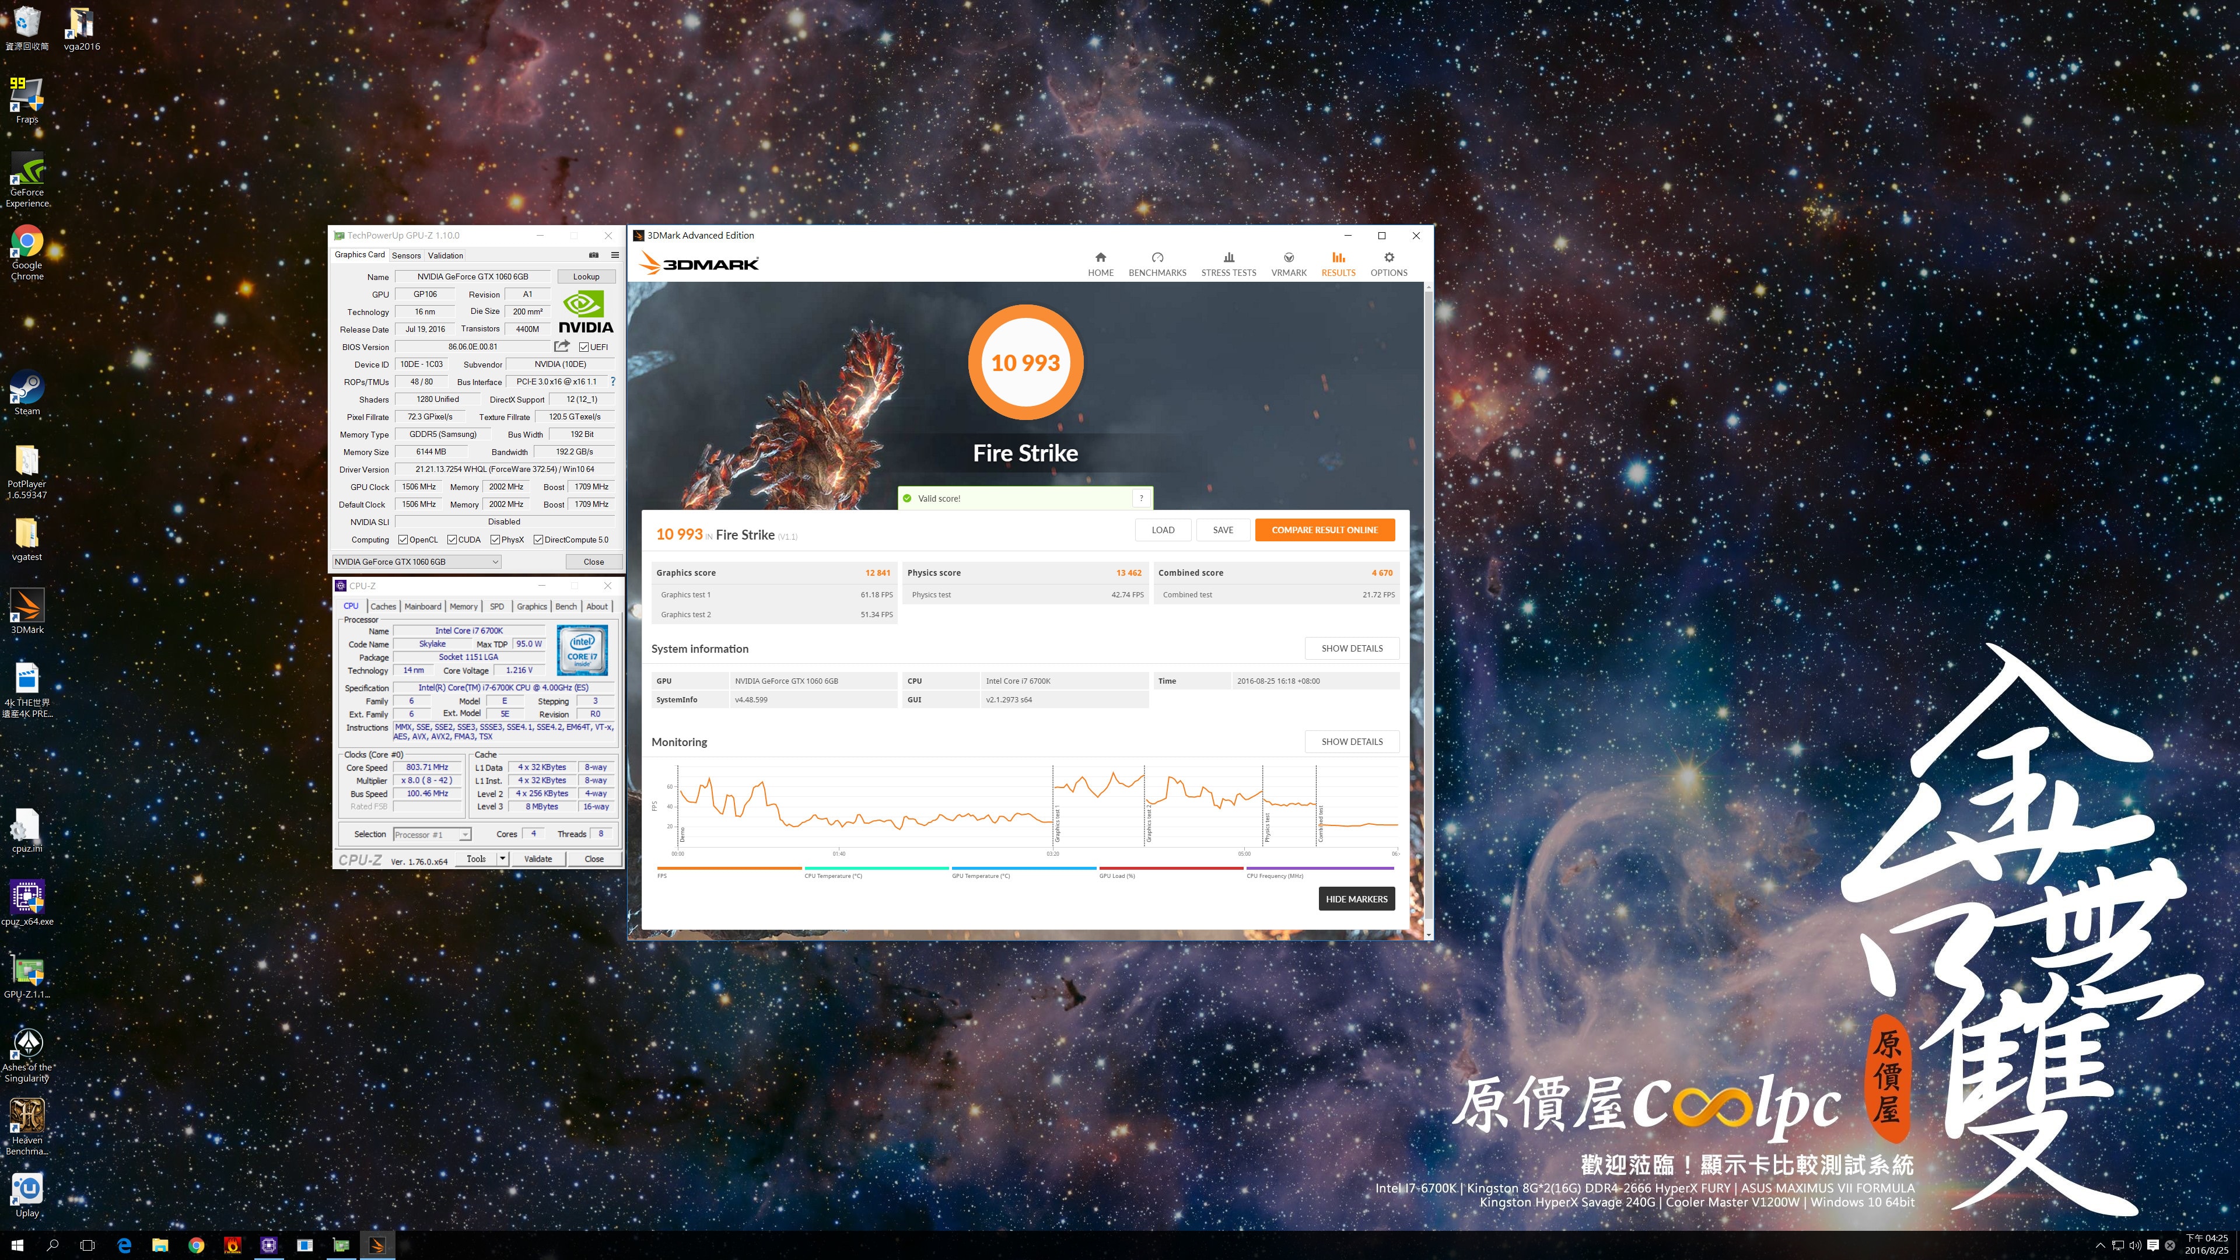The image size is (2240, 1260).
Task: Switch to Mainboard tab in CPU-Z
Action: (x=422, y=606)
